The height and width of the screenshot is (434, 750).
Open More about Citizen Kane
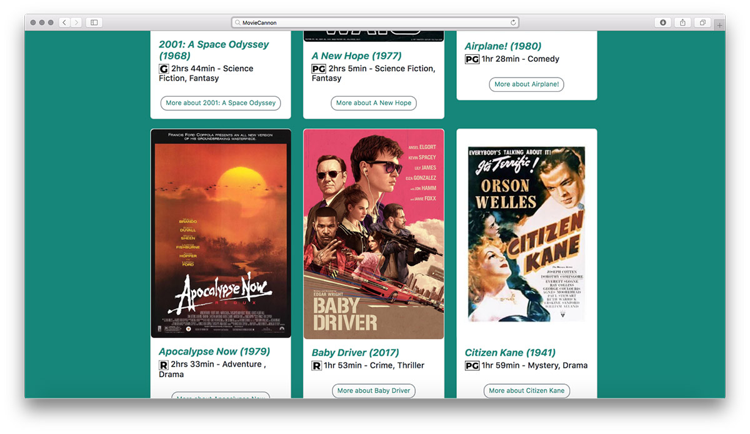(x=527, y=391)
